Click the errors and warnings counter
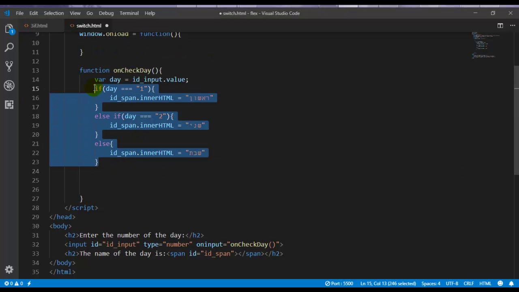The height and width of the screenshot is (292, 519). pos(13,283)
